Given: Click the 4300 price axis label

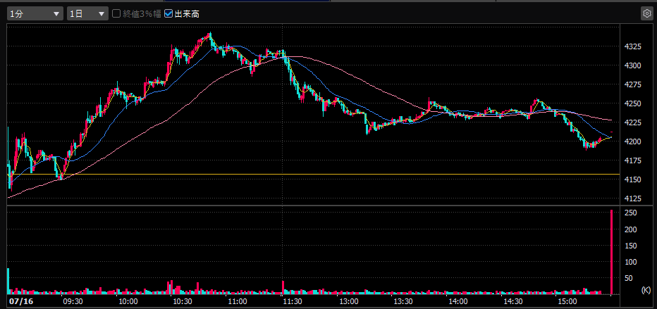Looking at the screenshot, I should (x=632, y=65).
